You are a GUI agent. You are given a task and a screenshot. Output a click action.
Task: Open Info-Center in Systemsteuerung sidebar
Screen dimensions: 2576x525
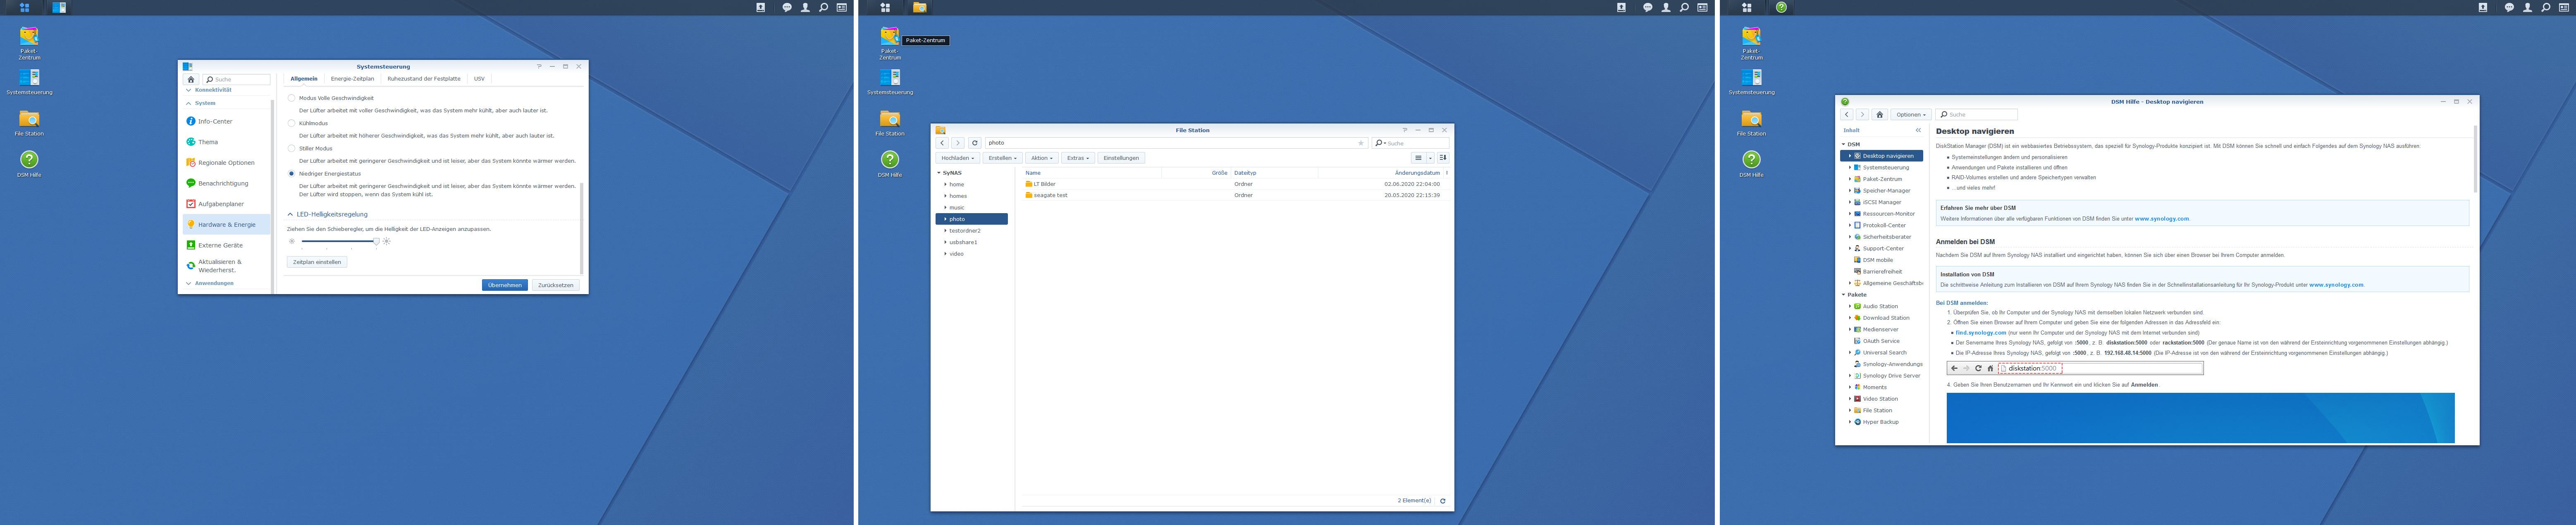[226, 121]
